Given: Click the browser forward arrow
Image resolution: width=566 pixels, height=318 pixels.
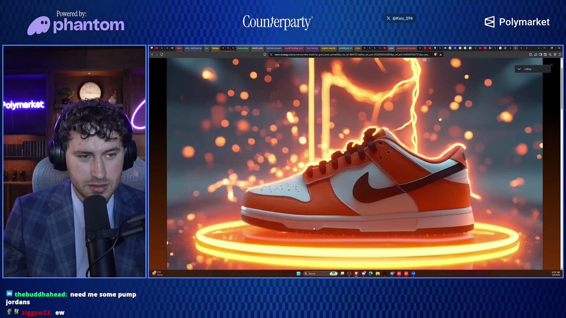Looking at the screenshot, I should tap(157, 54).
